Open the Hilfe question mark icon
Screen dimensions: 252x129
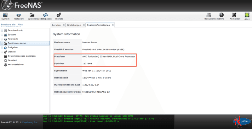(221, 15)
